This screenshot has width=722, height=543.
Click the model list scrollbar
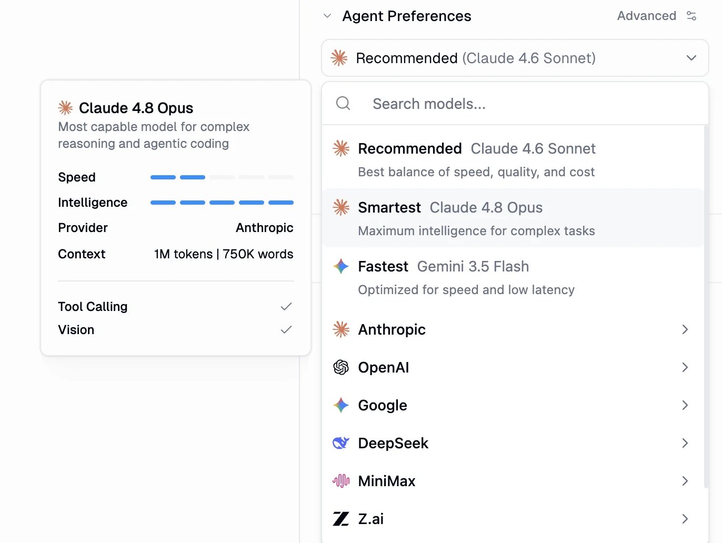(x=706, y=306)
